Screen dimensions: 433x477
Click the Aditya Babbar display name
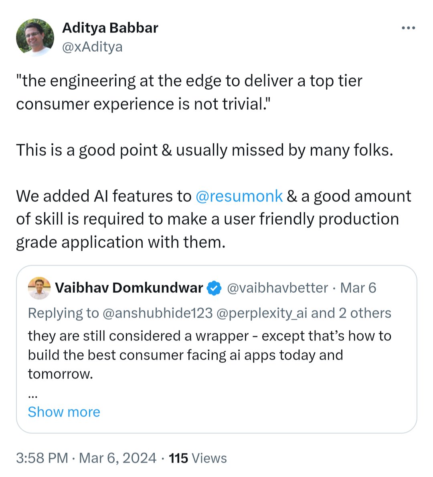(110, 28)
